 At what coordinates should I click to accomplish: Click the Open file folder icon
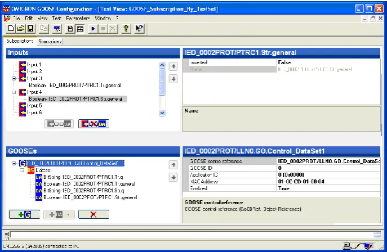21,29
